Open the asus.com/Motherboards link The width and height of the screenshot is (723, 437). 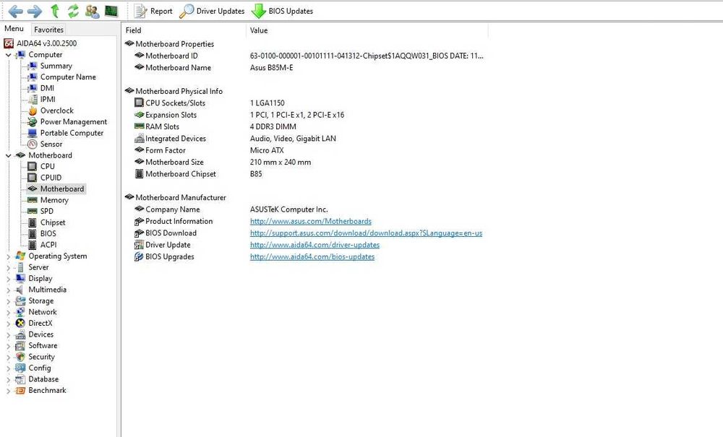click(x=311, y=222)
